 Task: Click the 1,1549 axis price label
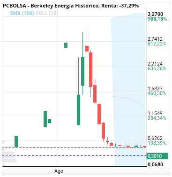pos(155,113)
